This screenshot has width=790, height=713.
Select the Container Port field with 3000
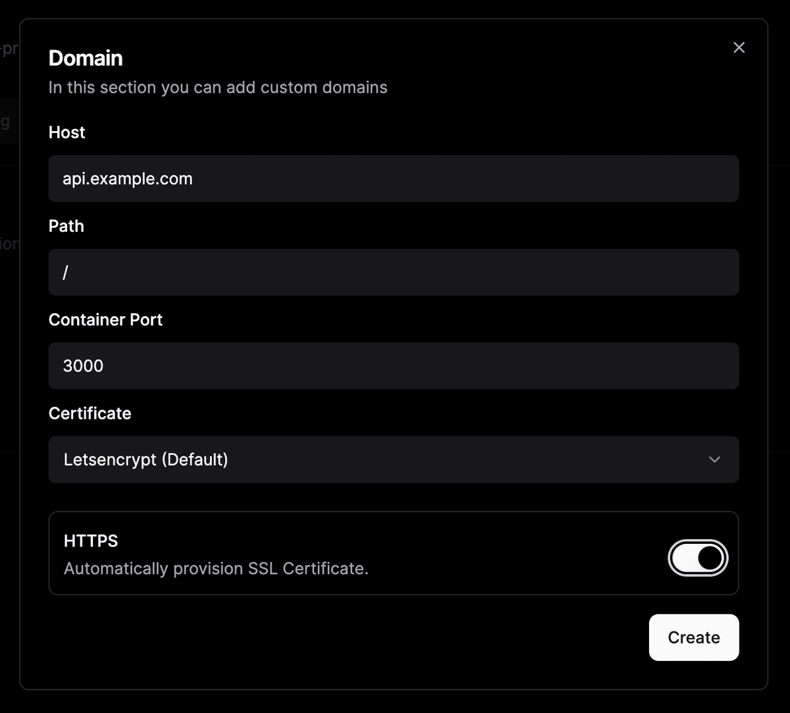click(394, 365)
